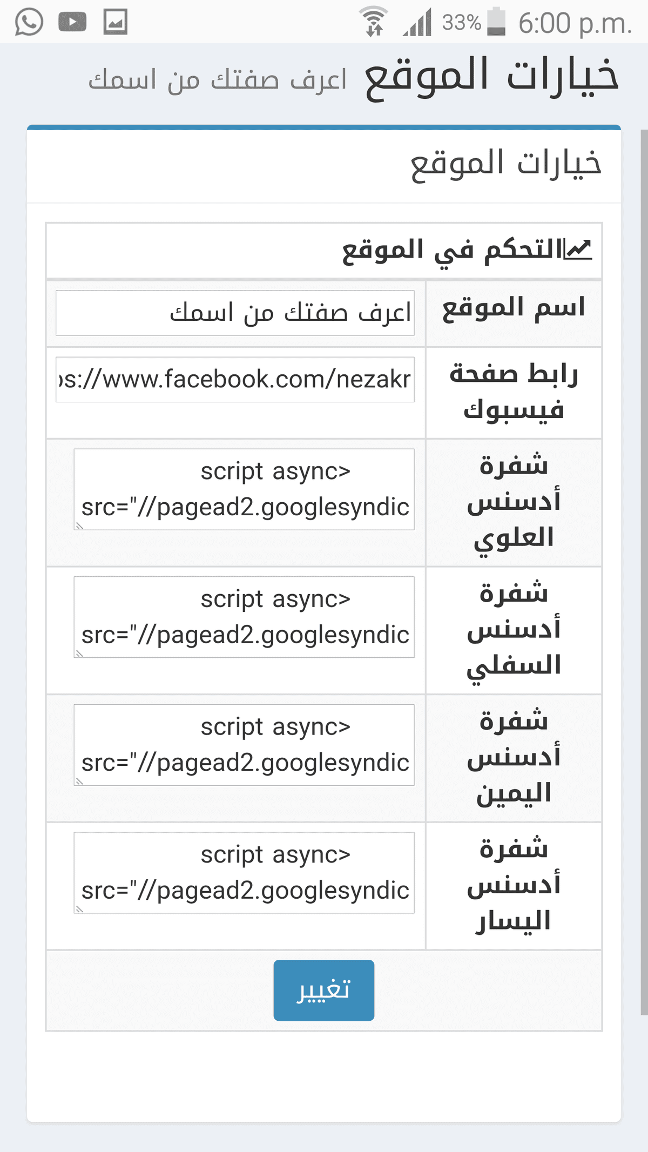The width and height of the screenshot is (648, 1152).
Task: Click resize handle of left AdSense textarea
Action: (79, 909)
